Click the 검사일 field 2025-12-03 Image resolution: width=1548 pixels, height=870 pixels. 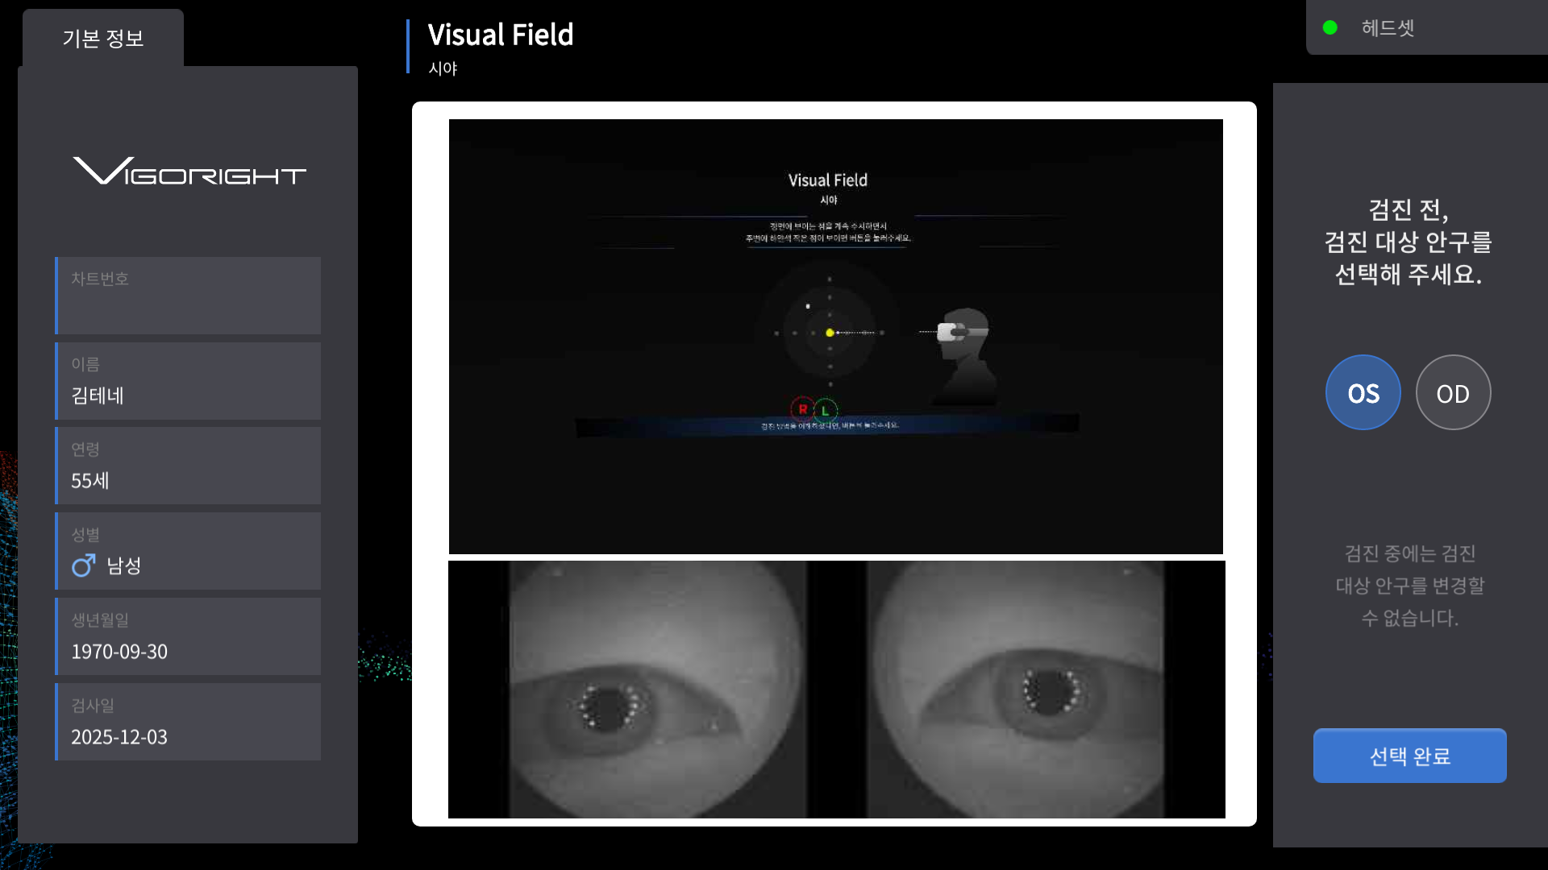189,723
